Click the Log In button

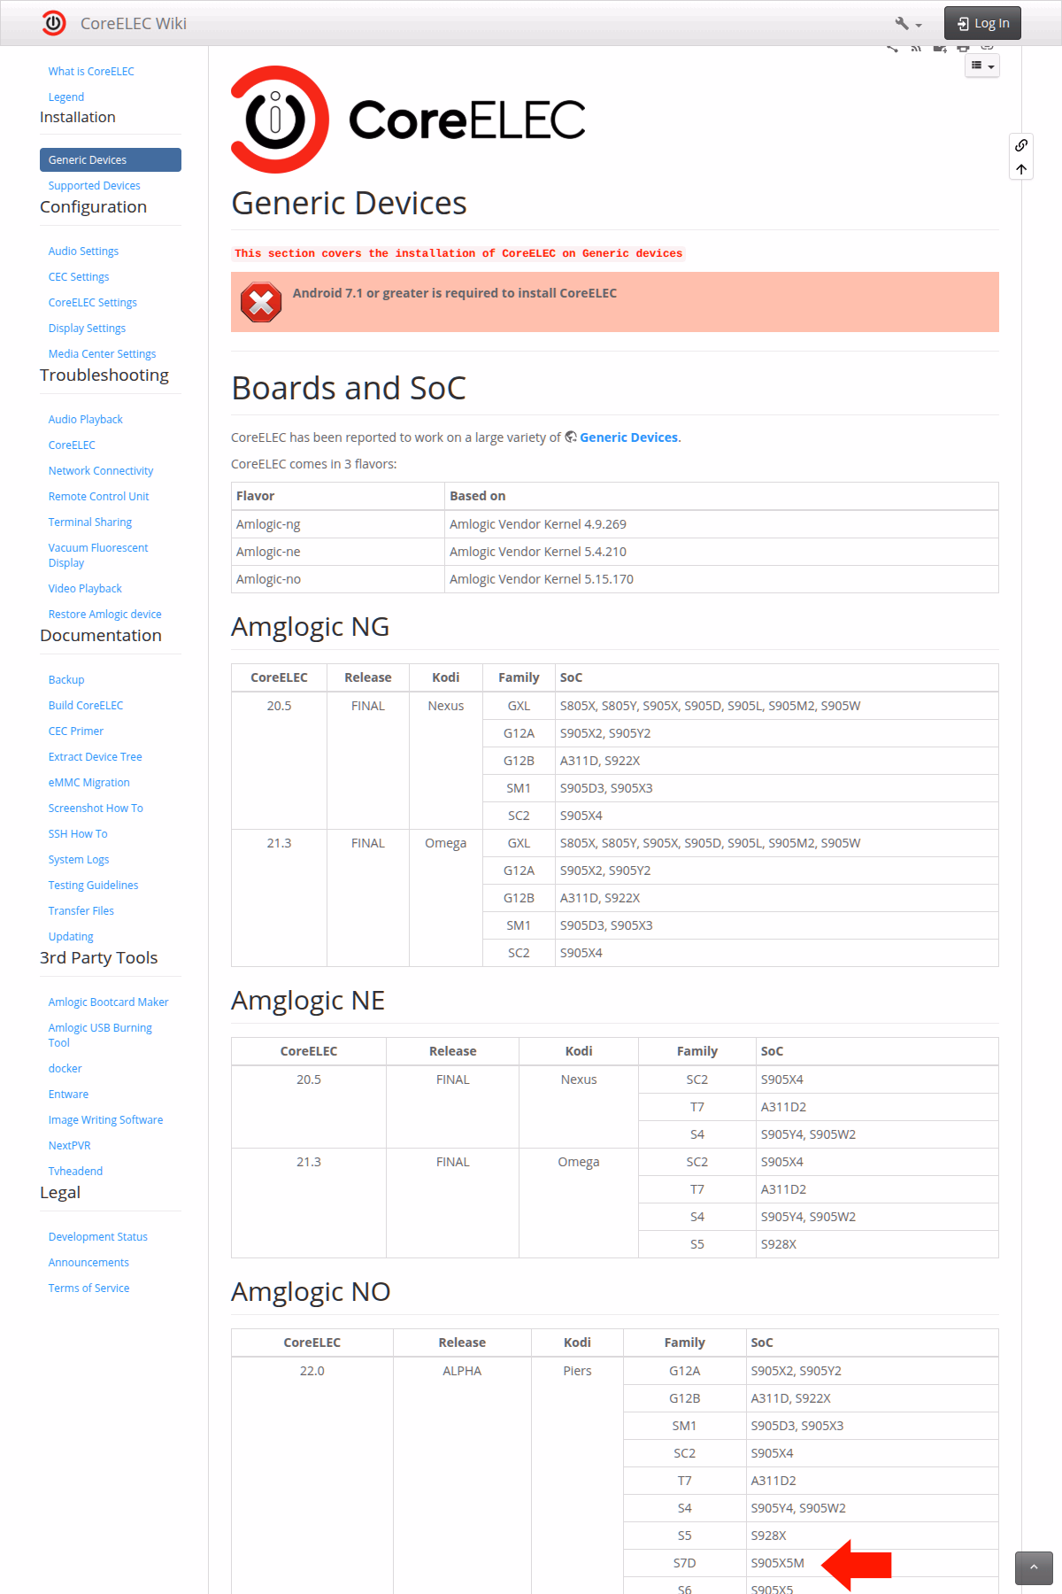(x=982, y=23)
